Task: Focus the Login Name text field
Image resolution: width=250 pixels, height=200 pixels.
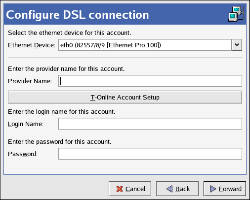Action: coord(150,124)
